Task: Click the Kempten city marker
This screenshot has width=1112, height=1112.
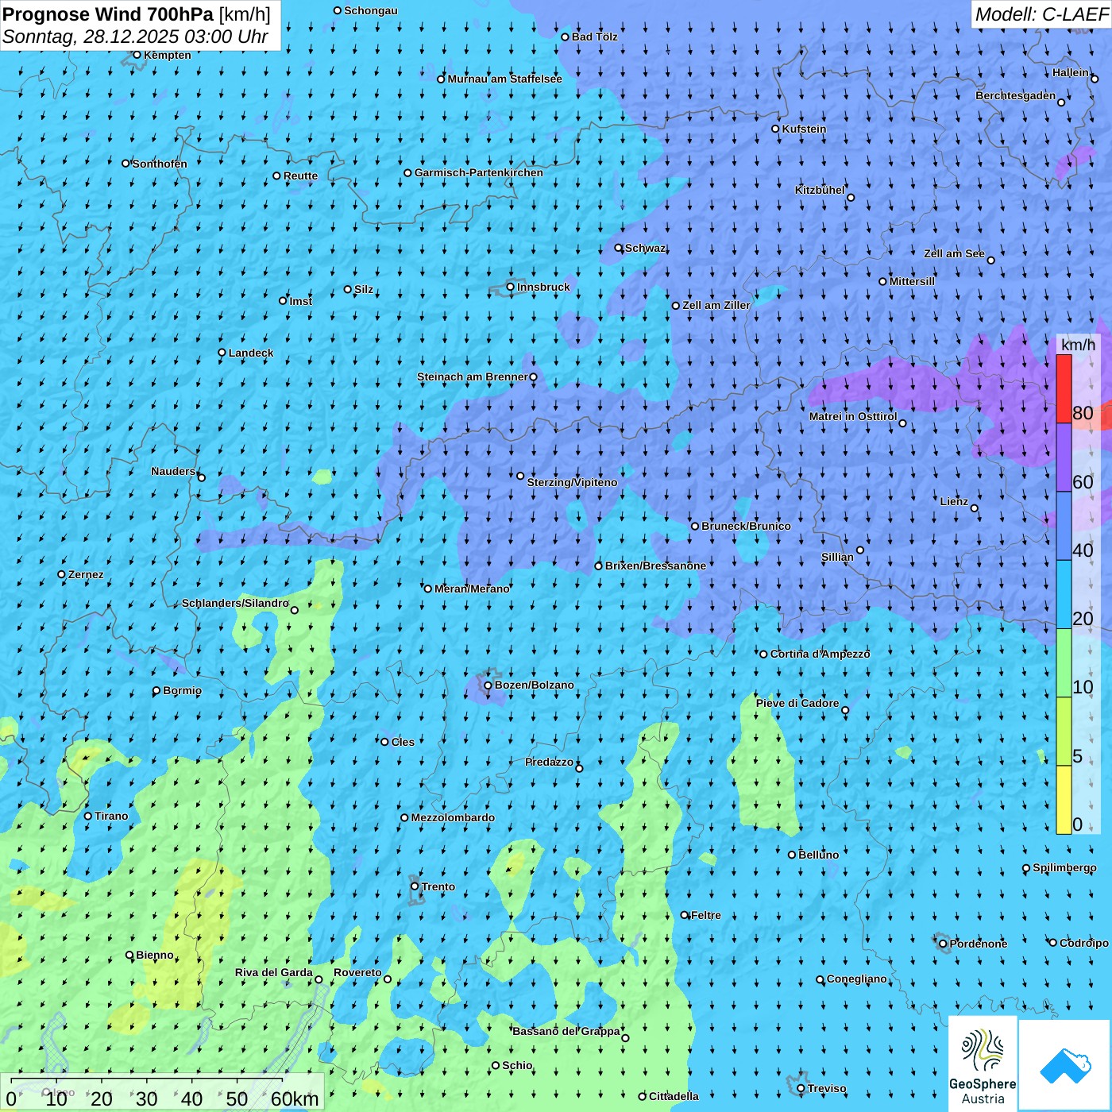Action: [137, 55]
